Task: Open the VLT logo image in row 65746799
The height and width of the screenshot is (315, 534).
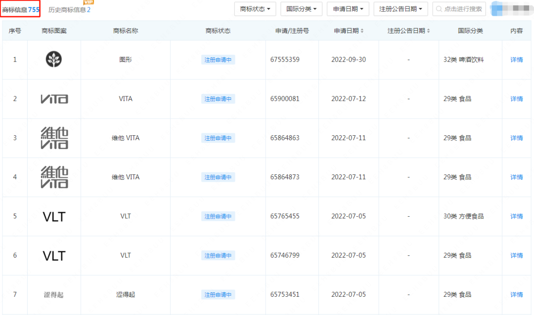Action: click(x=54, y=256)
